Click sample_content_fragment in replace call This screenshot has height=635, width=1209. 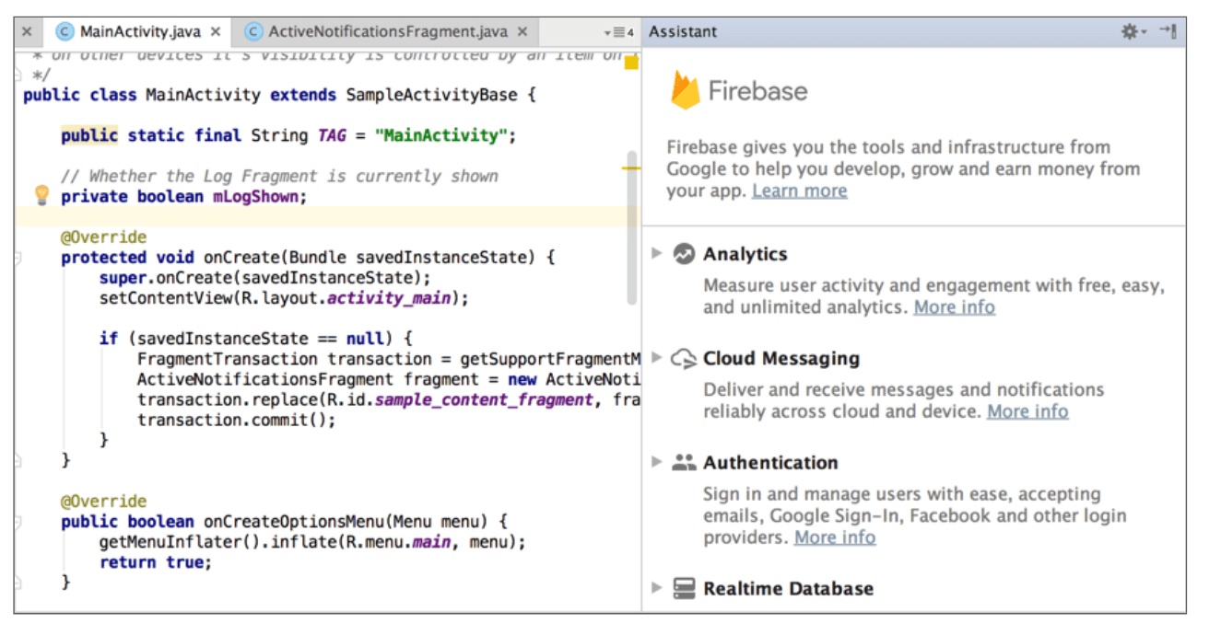[x=483, y=400]
